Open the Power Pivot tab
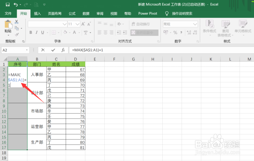 tap(147, 13)
